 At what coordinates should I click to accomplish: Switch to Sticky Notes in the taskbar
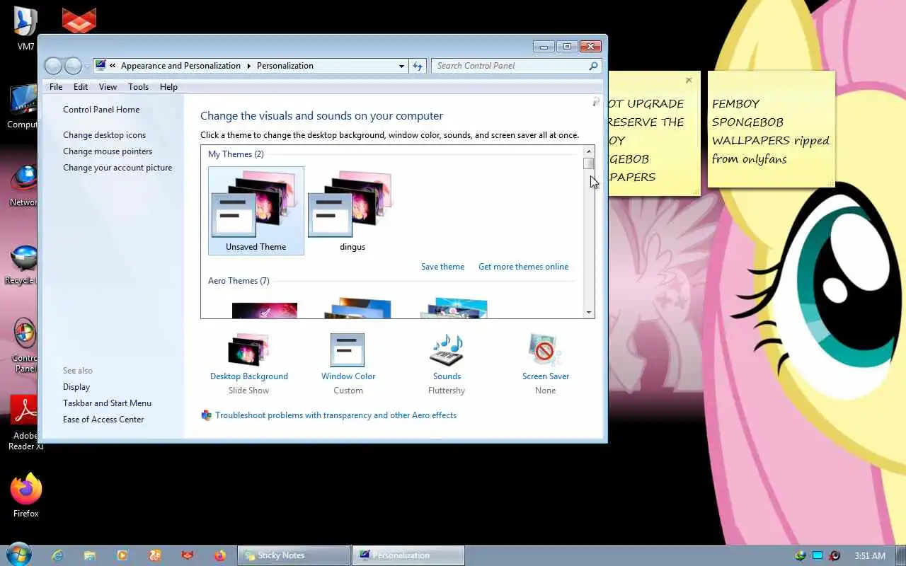click(294, 555)
